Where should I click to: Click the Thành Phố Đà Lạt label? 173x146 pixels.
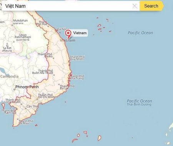click(67, 87)
